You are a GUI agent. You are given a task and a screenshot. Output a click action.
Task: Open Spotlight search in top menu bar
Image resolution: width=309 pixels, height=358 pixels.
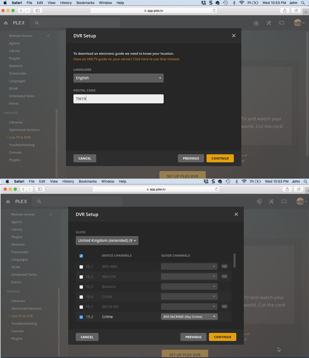(x=303, y=3)
